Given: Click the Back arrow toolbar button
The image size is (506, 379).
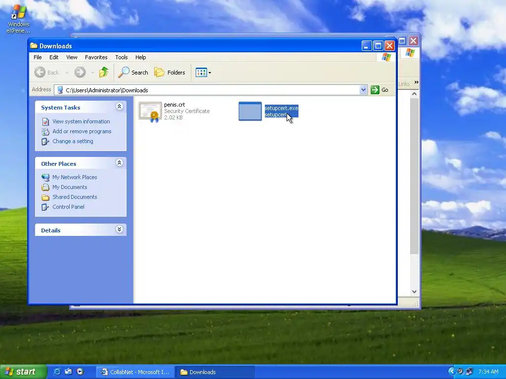Looking at the screenshot, I should 47,73.
